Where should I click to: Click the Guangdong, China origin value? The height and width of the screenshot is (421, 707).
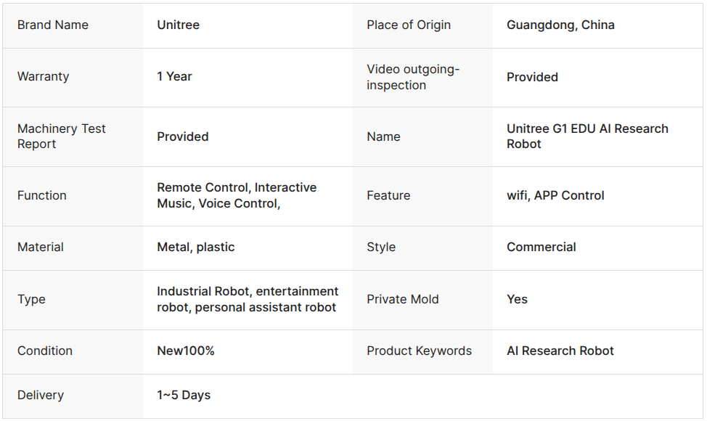(x=560, y=25)
